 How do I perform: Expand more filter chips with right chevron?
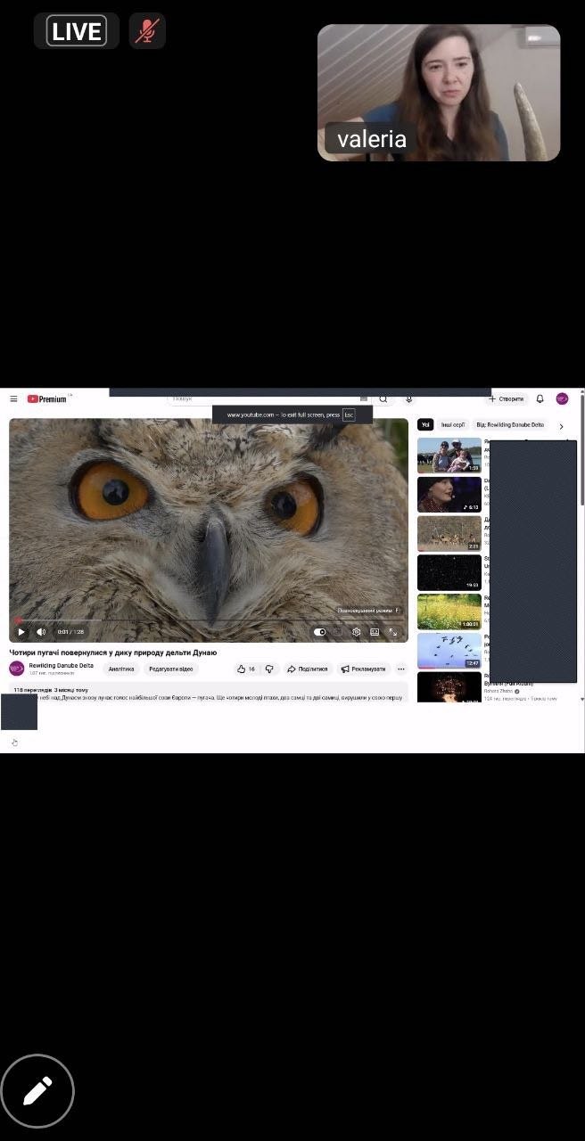point(561,426)
